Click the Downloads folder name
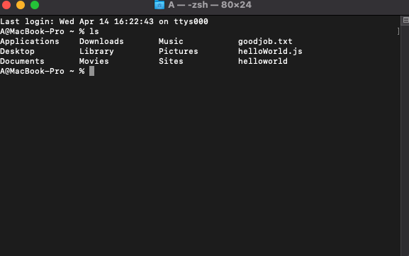The width and height of the screenshot is (409, 256). point(101,41)
